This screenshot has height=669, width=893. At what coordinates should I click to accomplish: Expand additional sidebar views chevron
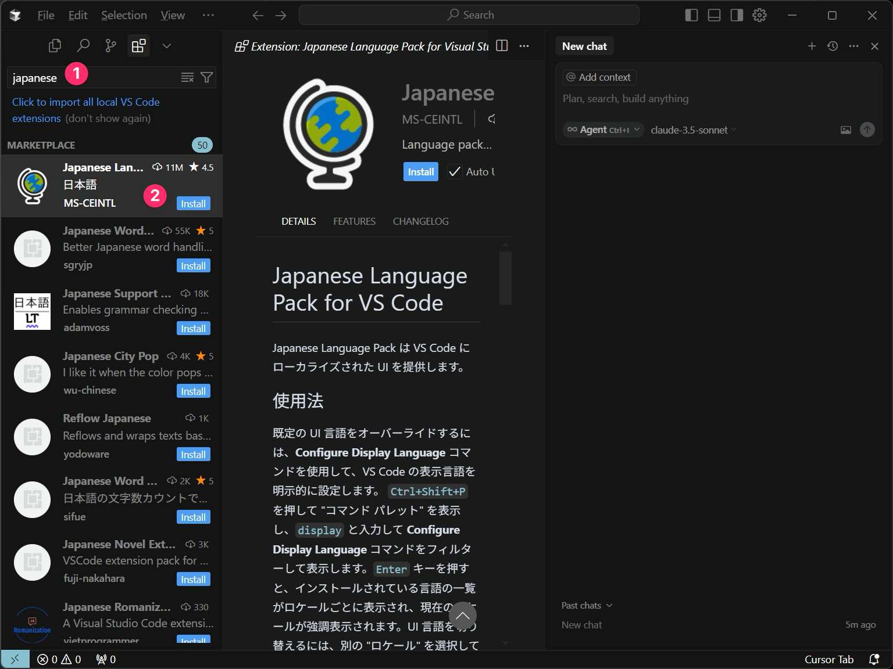[x=166, y=46]
